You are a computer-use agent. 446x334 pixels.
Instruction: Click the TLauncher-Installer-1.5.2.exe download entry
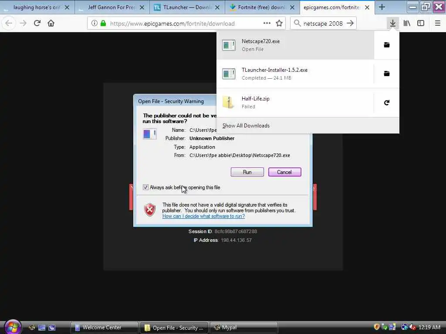295,74
